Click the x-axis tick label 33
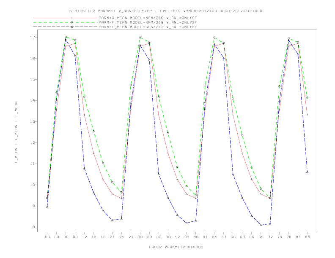335x258 pixels. [x=149, y=237]
